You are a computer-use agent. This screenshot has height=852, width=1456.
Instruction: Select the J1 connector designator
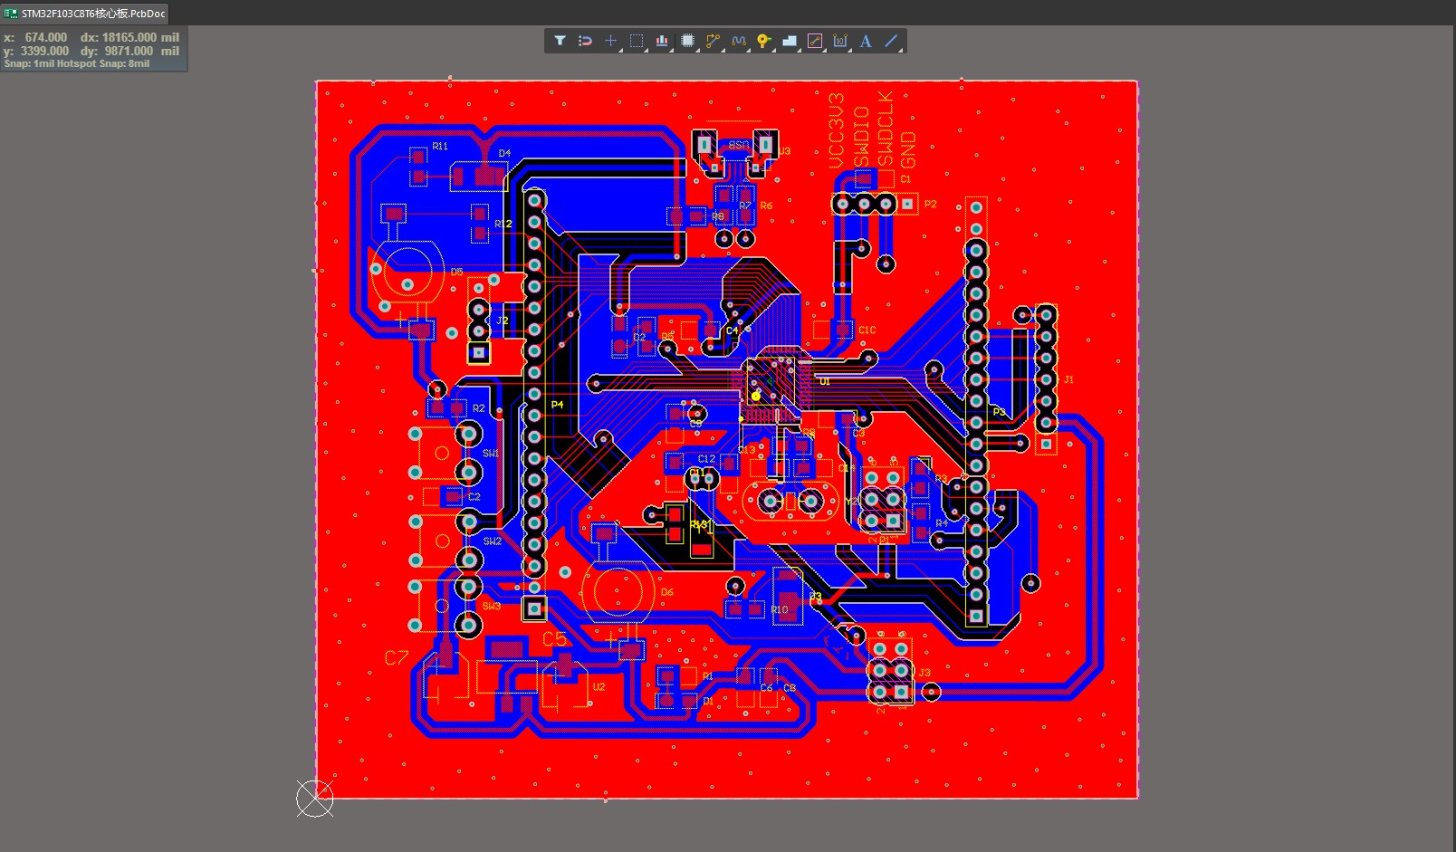pos(1068,379)
